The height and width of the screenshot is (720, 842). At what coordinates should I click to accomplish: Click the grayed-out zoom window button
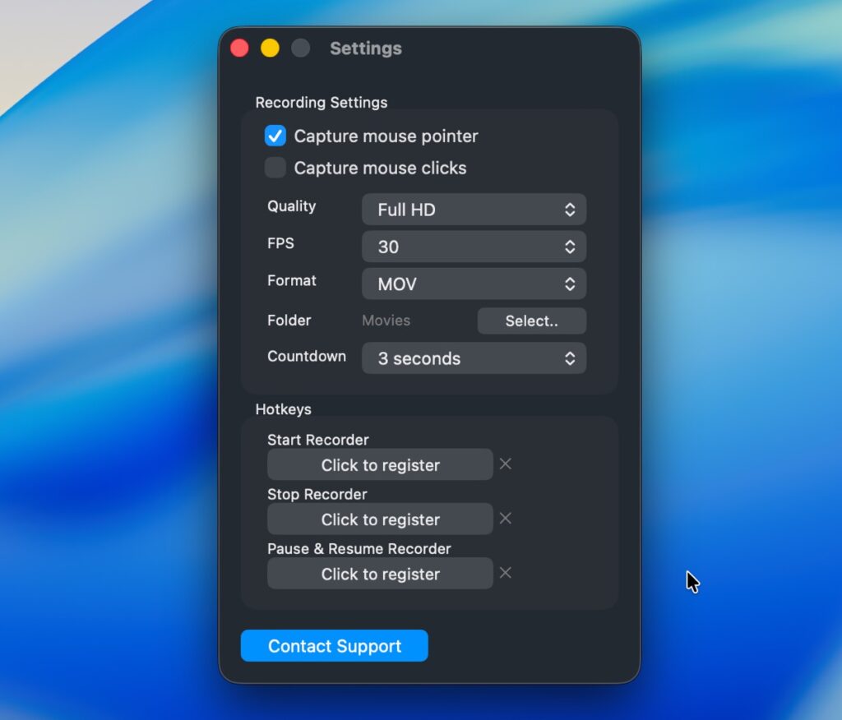(x=301, y=48)
